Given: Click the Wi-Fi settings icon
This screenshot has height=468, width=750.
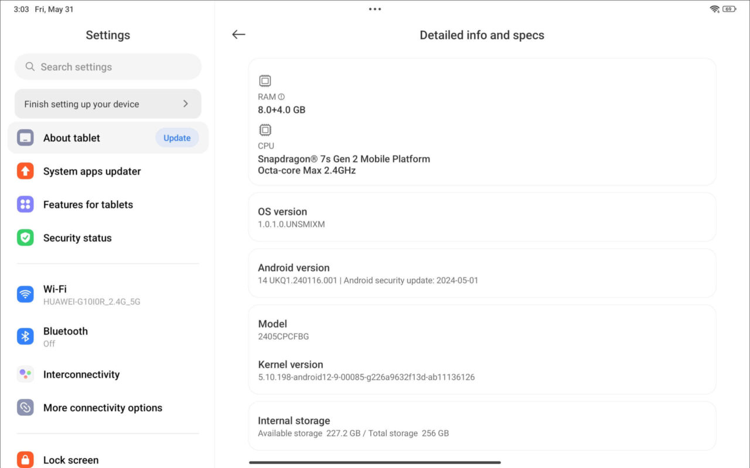Looking at the screenshot, I should (x=25, y=294).
